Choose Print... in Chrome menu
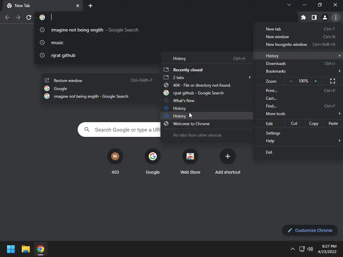 click(298, 90)
